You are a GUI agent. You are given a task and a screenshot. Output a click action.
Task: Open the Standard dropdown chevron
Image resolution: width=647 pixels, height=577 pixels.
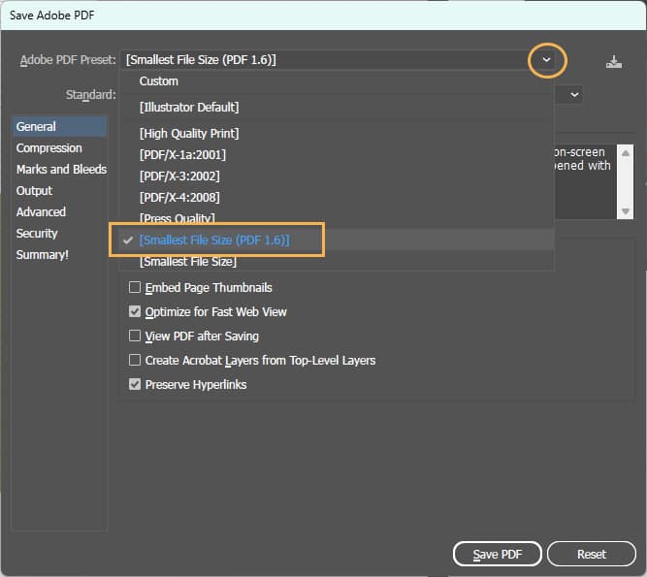tap(574, 95)
